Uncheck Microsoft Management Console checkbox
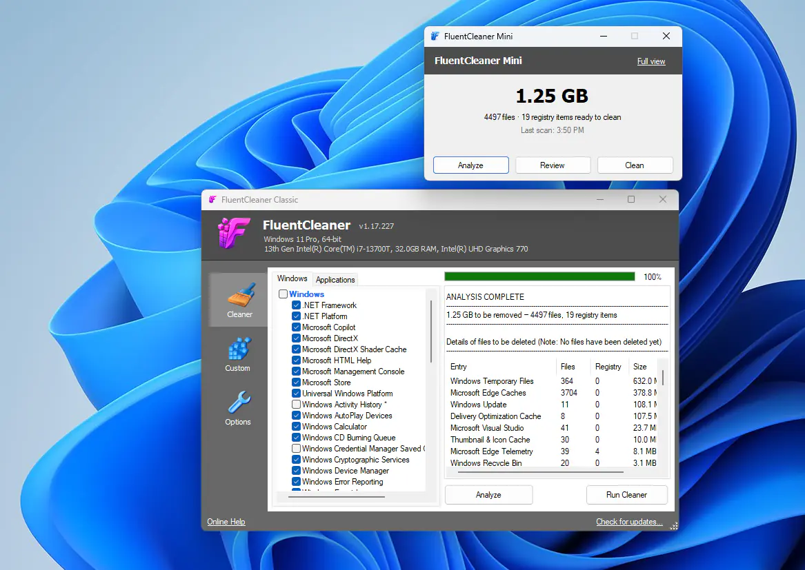Screen dimensions: 805x570 pyautogui.click(x=296, y=371)
